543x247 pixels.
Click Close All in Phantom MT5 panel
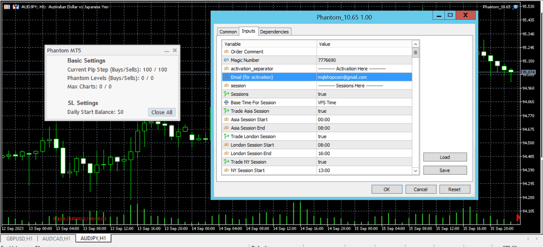(162, 112)
